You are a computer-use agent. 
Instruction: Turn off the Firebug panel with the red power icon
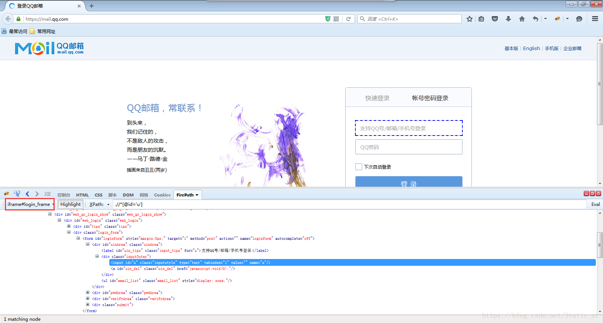[598, 193]
